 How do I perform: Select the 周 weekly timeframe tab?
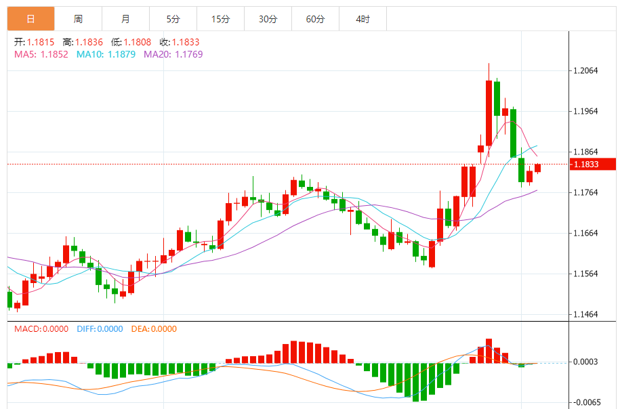78,19
